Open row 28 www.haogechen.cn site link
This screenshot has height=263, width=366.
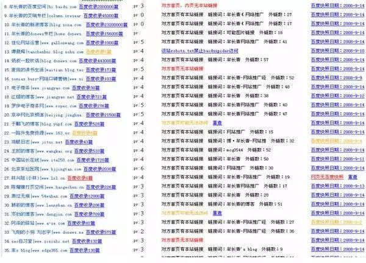(x=48, y=188)
